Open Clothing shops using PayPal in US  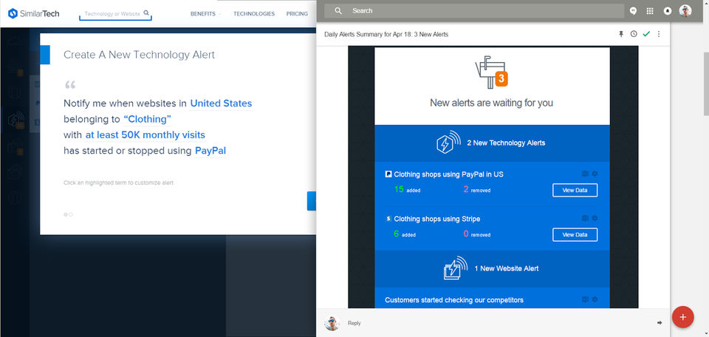pos(448,174)
